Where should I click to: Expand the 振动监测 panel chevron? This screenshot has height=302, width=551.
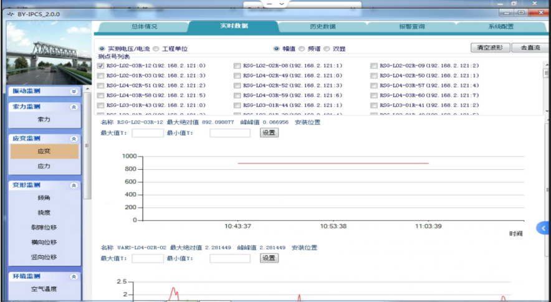point(74,91)
